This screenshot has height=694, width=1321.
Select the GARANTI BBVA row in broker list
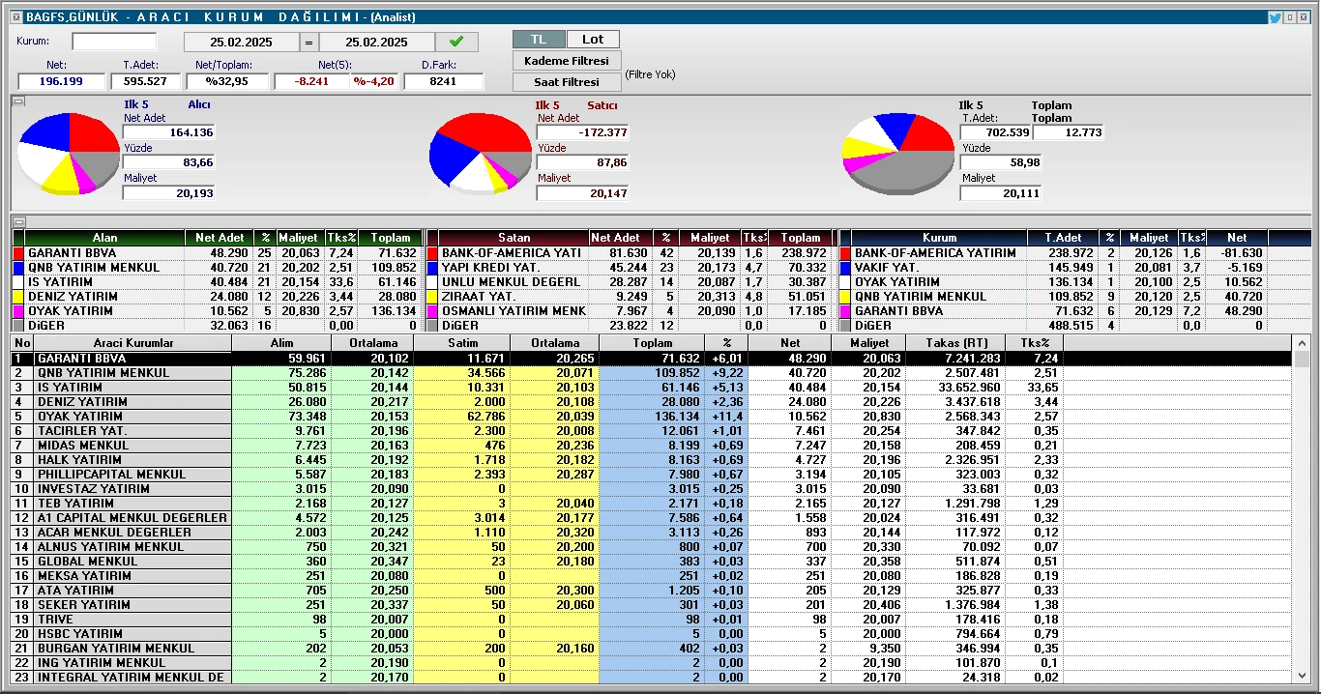pyautogui.click(x=653, y=359)
